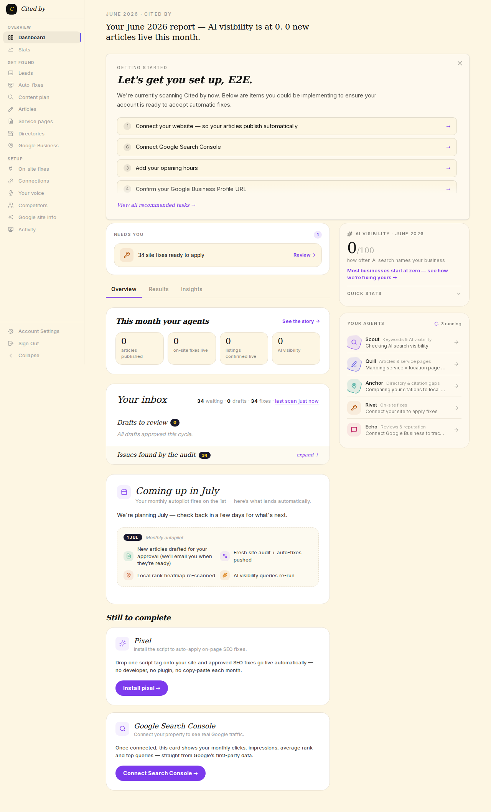The image size is (491, 812).
Task: Click the Directories storefront icon
Action: pos(11,134)
